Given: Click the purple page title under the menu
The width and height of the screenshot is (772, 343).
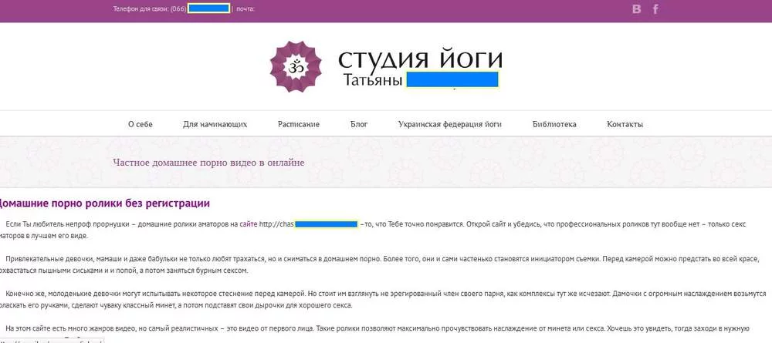Looking at the screenshot, I should coord(208,163).
